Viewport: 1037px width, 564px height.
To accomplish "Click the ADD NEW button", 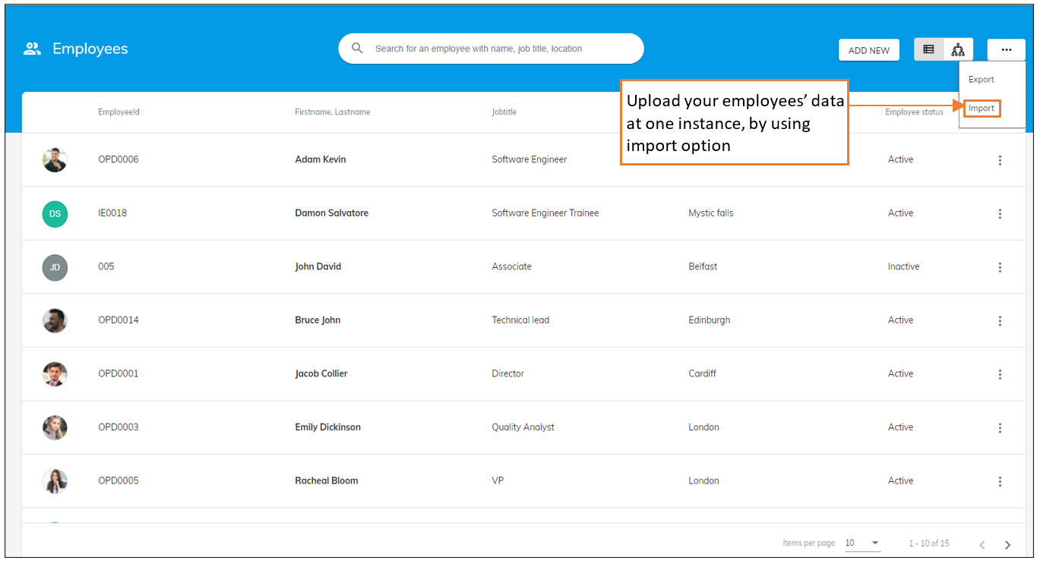I will [x=868, y=49].
